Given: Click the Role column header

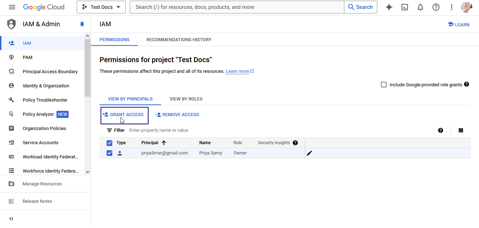Looking at the screenshot, I should tap(238, 143).
